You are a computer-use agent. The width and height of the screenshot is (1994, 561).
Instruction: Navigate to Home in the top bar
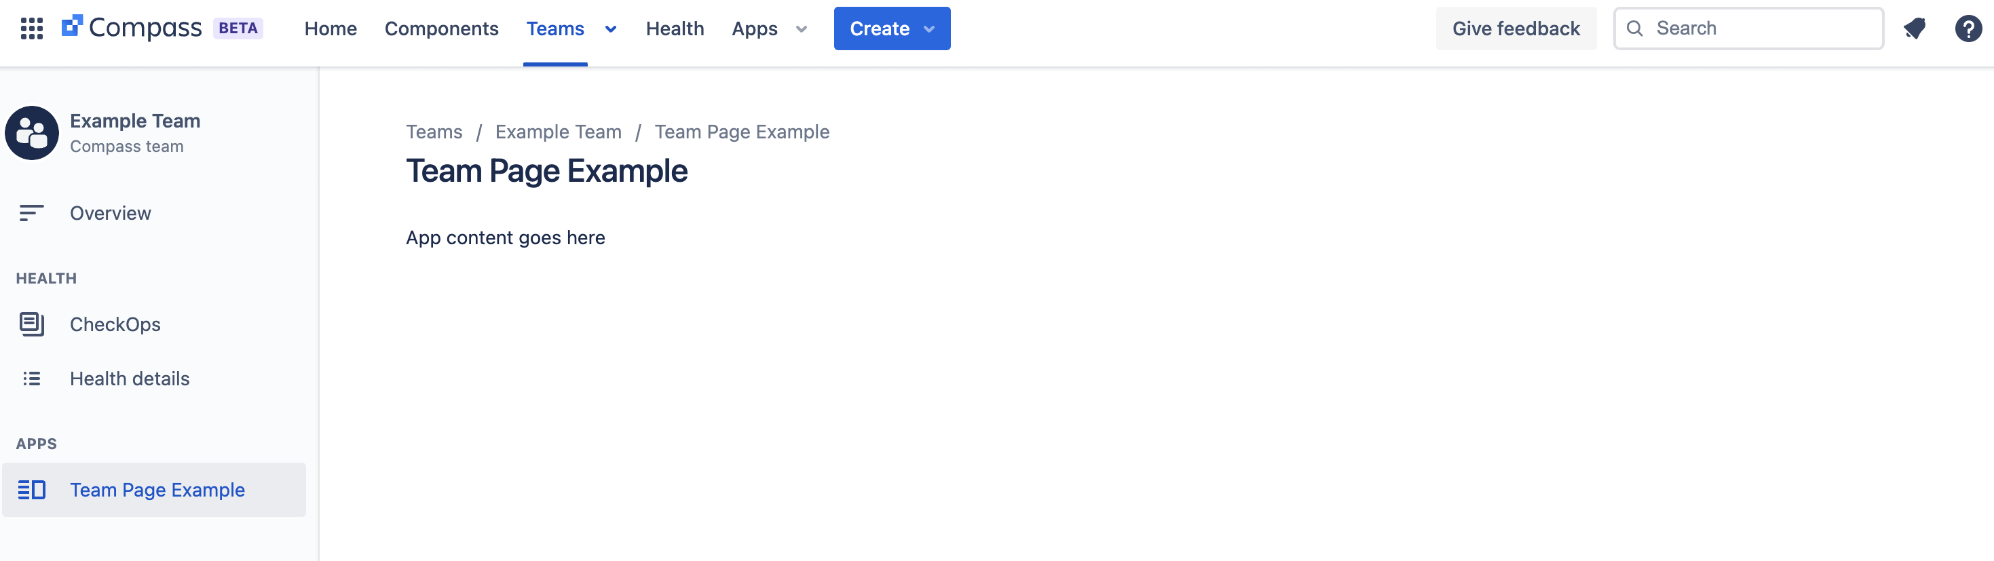pyautogui.click(x=331, y=28)
